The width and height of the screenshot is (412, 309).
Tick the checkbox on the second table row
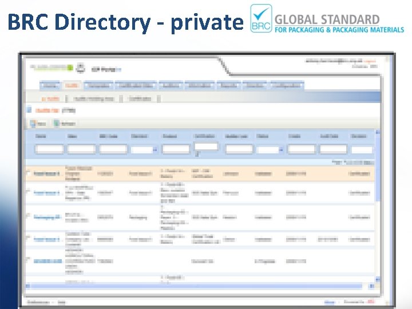point(28,192)
